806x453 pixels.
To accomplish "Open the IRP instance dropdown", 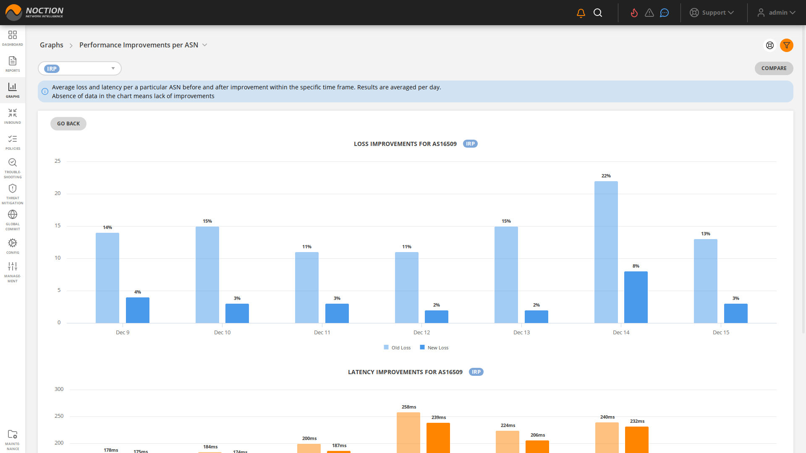I will coord(79,68).
